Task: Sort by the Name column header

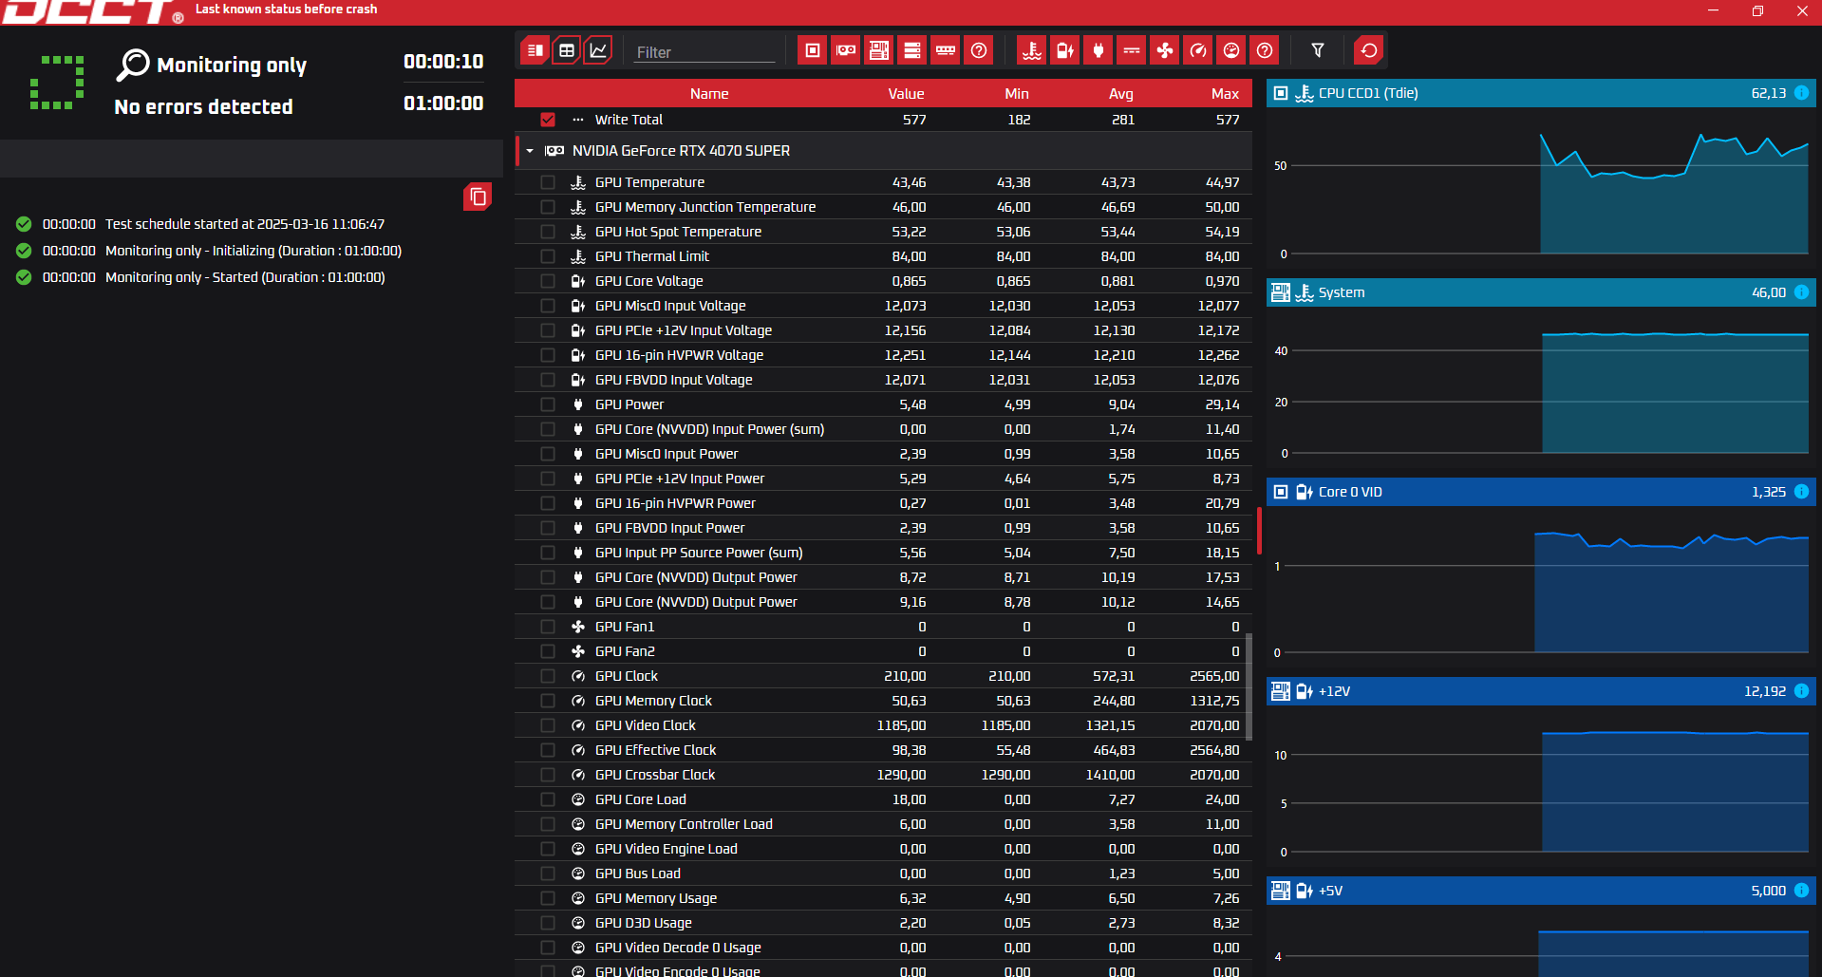Action: (x=709, y=94)
